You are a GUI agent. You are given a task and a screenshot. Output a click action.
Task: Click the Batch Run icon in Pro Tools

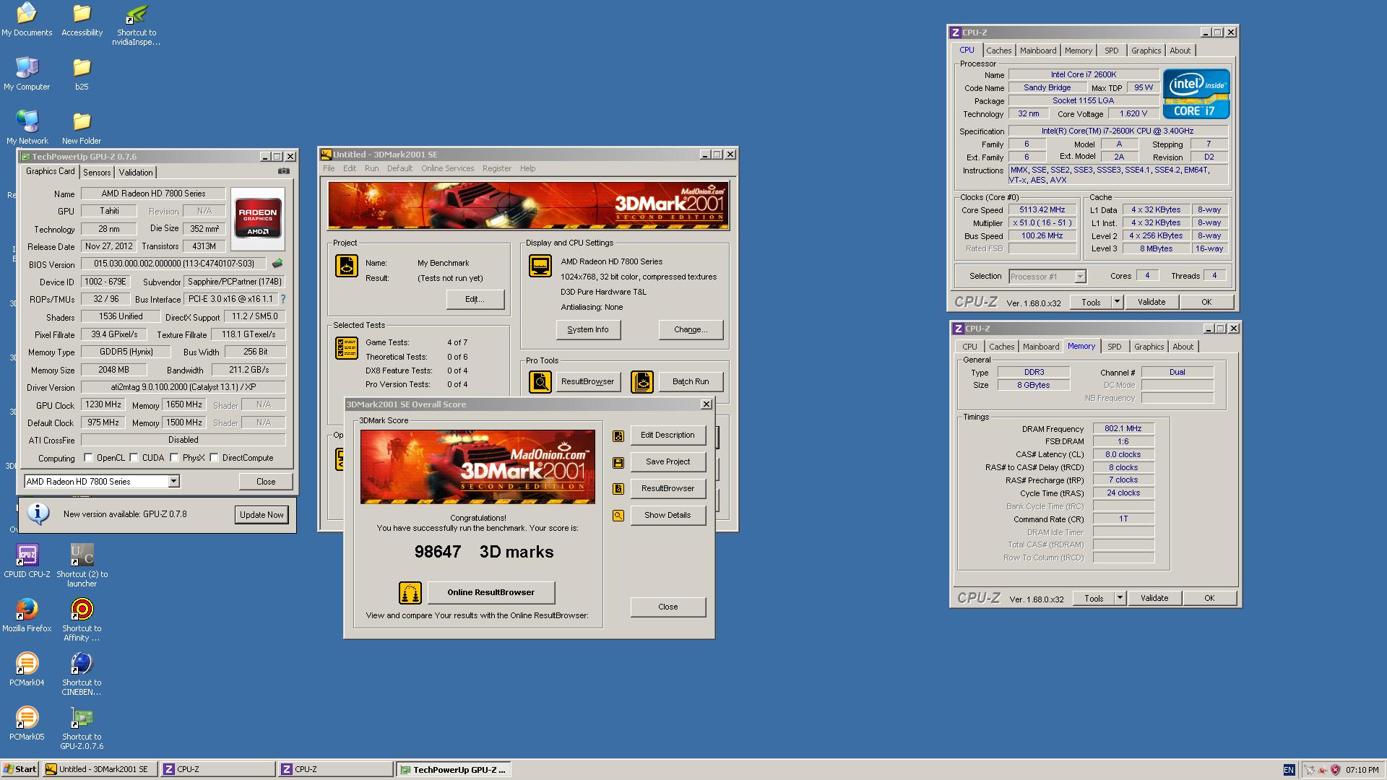tap(642, 381)
